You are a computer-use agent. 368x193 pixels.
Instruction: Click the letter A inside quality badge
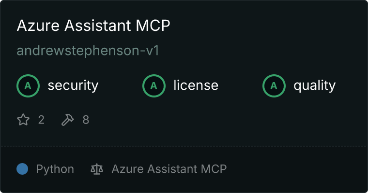pos(274,86)
